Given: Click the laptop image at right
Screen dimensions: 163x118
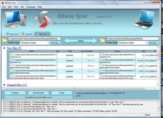Looking at the screenshot, I should (x=143, y=19).
